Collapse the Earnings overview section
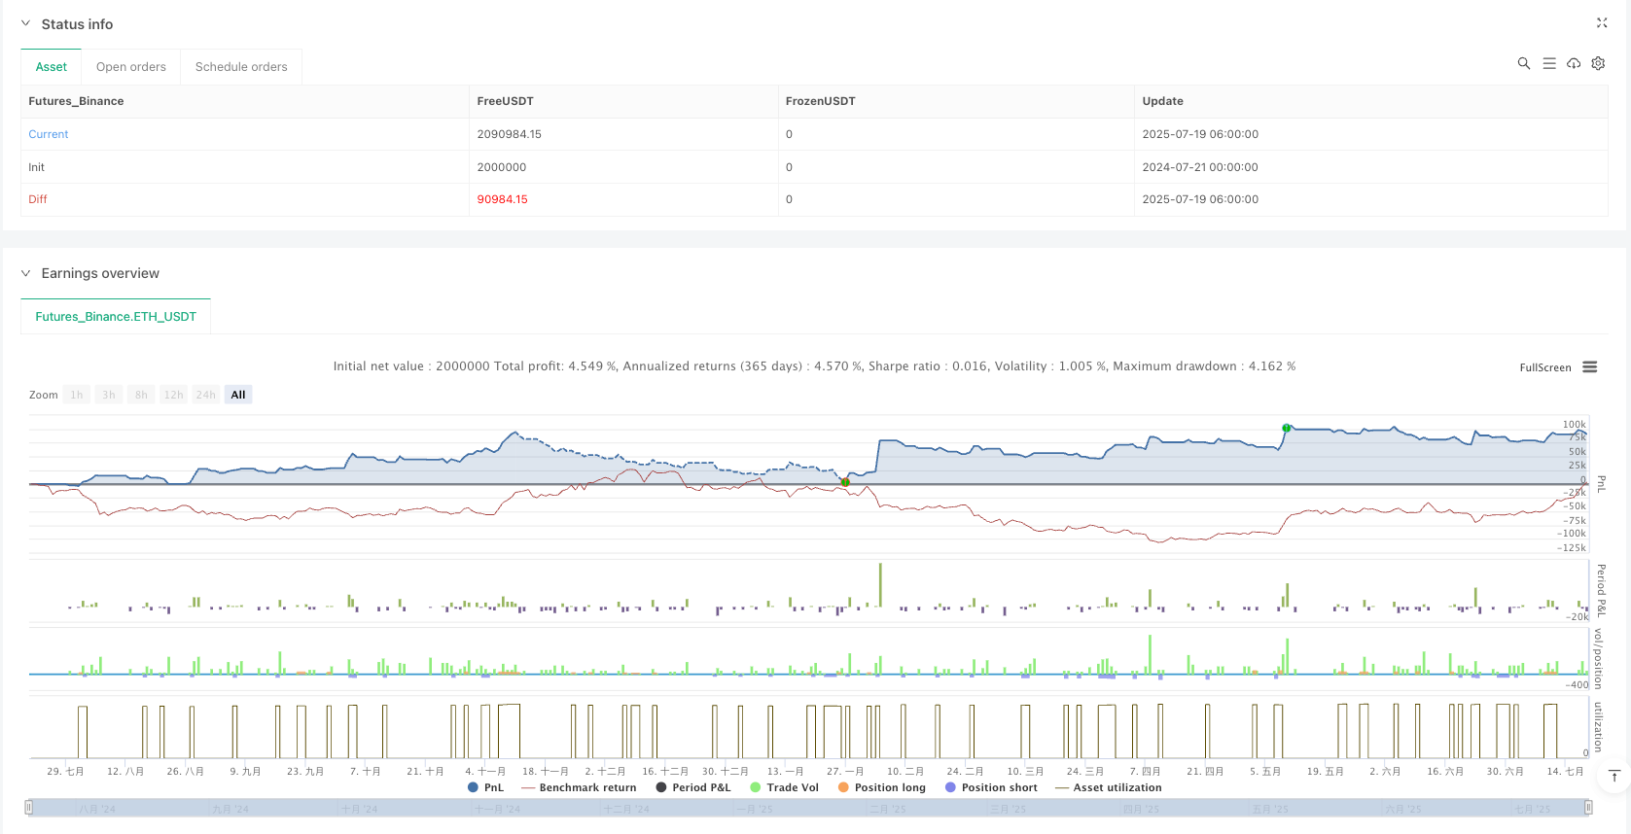 26,273
